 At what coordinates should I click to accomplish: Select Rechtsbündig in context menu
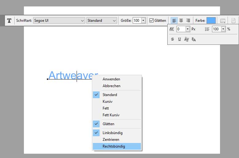pyautogui.click(x=117, y=146)
